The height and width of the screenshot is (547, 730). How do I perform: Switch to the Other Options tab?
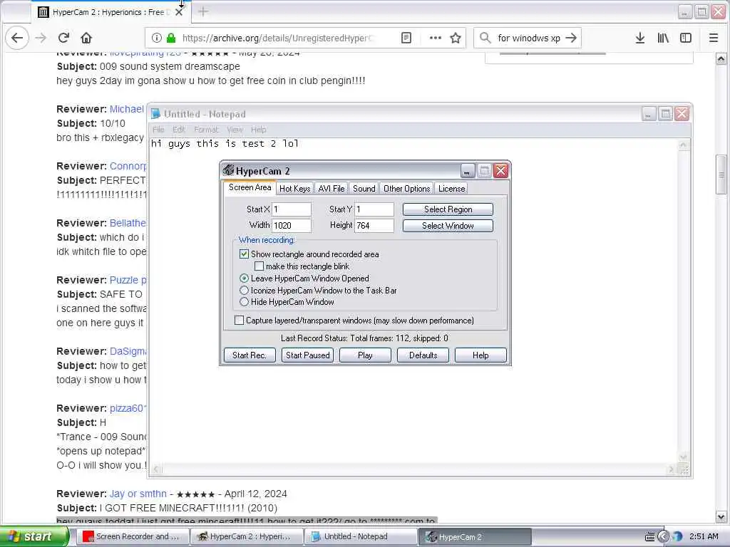pos(406,188)
